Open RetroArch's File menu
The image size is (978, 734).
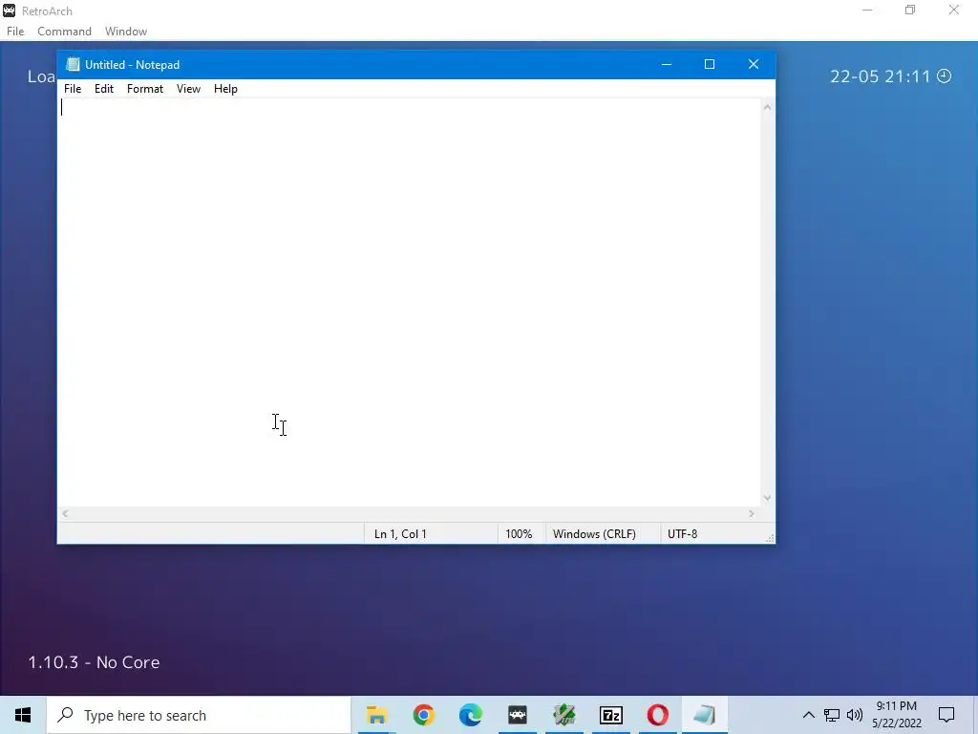pos(15,32)
